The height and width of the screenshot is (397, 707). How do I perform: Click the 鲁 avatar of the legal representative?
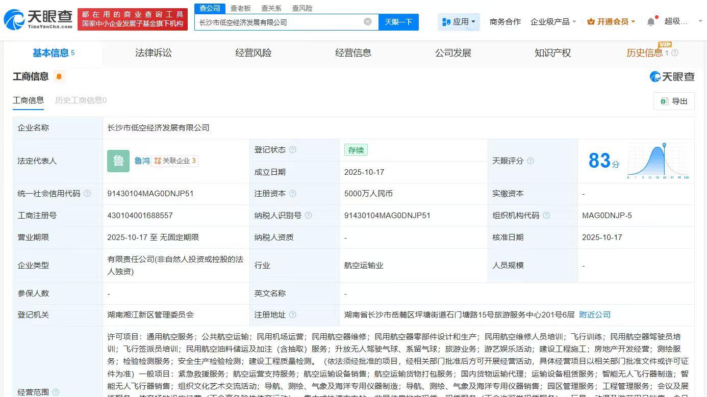pos(118,161)
